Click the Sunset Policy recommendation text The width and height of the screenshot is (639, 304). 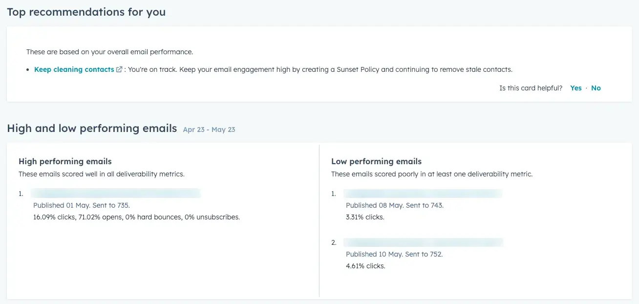(x=320, y=69)
